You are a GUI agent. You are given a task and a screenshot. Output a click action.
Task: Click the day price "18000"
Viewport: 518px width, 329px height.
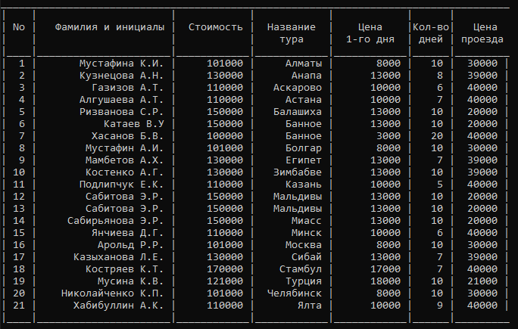click(385, 281)
